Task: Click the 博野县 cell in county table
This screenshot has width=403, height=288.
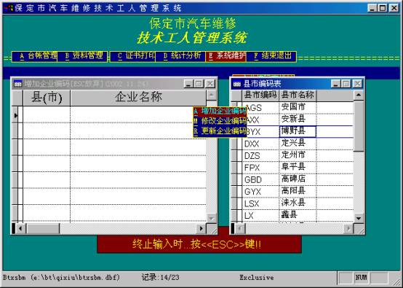Action: pos(298,132)
